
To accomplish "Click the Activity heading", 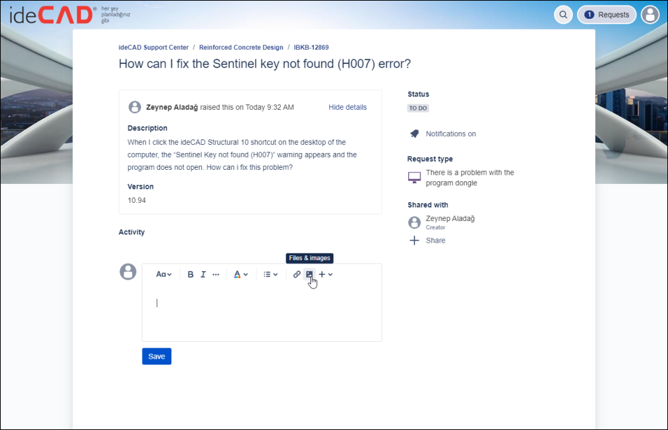I will pyautogui.click(x=132, y=232).
